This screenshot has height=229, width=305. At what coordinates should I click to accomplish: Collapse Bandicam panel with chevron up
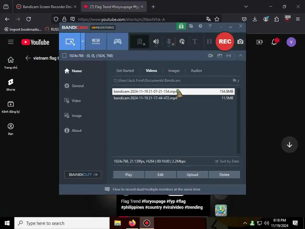point(241,56)
